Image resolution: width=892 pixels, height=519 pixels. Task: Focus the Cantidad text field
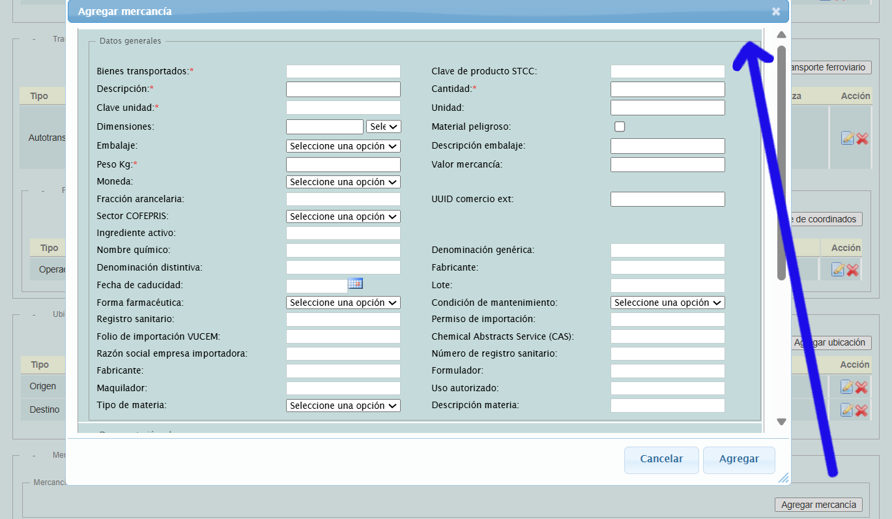[667, 89]
